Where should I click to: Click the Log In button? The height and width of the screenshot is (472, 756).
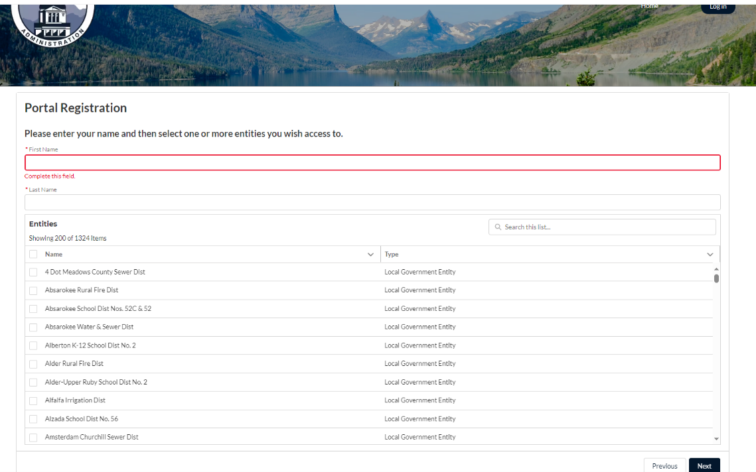tap(718, 7)
